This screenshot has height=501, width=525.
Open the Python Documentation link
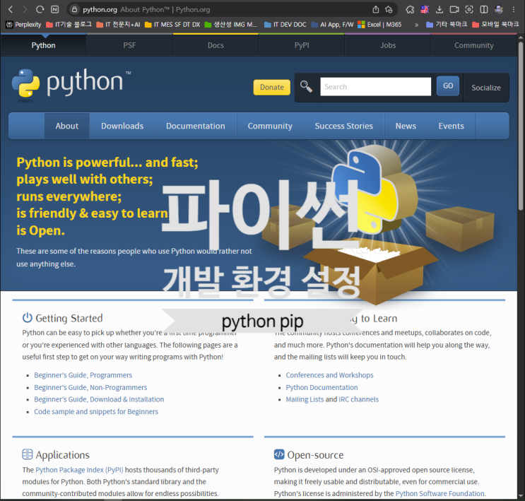coord(322,387)
